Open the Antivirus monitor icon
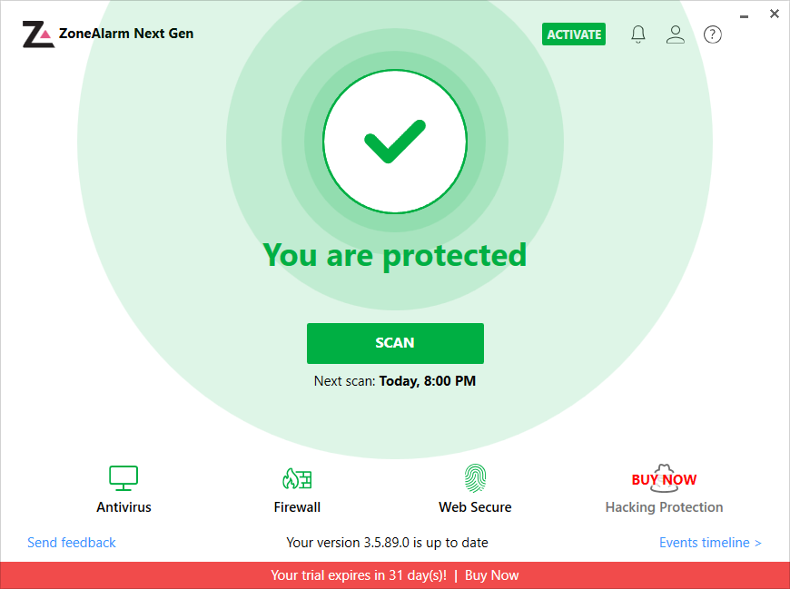The width and height of the screenshot is (790, 589). pyautogui.click(x=123, y=477)
